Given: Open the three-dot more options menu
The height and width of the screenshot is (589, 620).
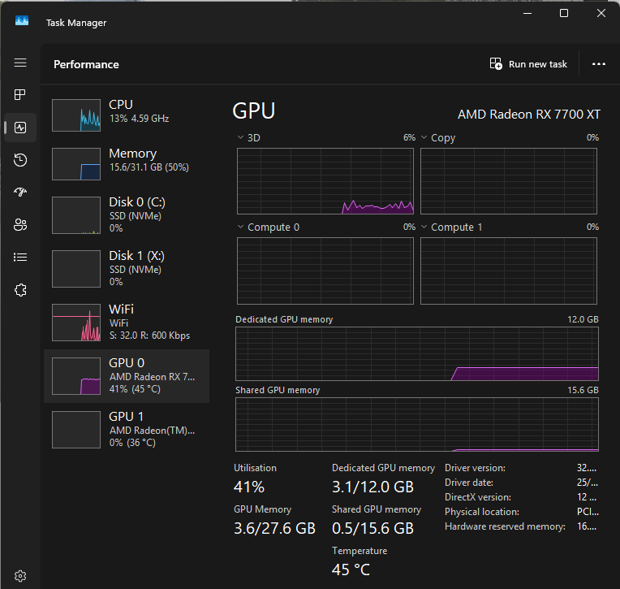Looking at the screenshot, I should pos(599,64).
